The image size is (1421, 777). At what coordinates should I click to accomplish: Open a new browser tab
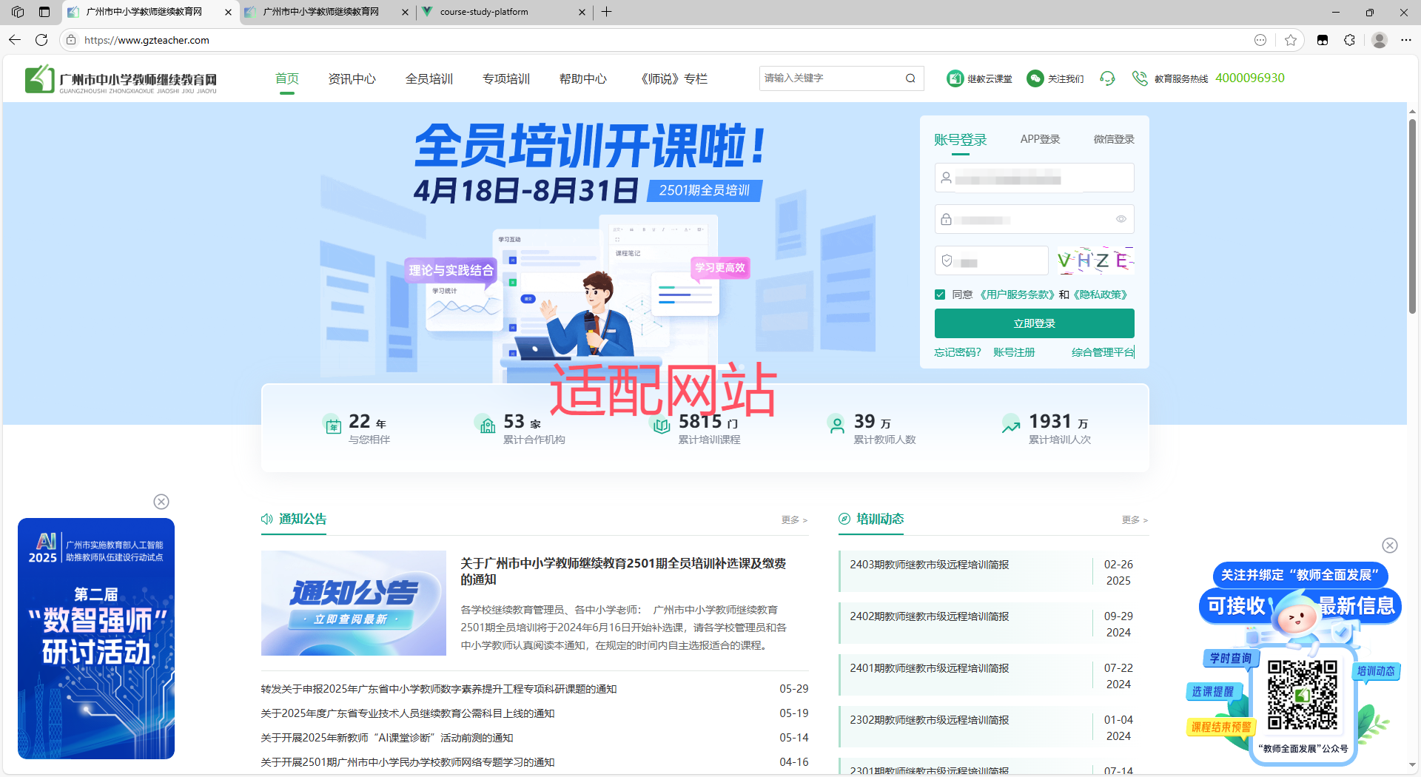(x=606, y=12)
